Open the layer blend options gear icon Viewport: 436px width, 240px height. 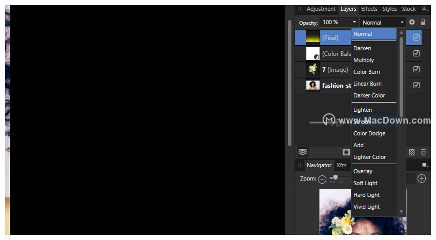pos(412,22)
